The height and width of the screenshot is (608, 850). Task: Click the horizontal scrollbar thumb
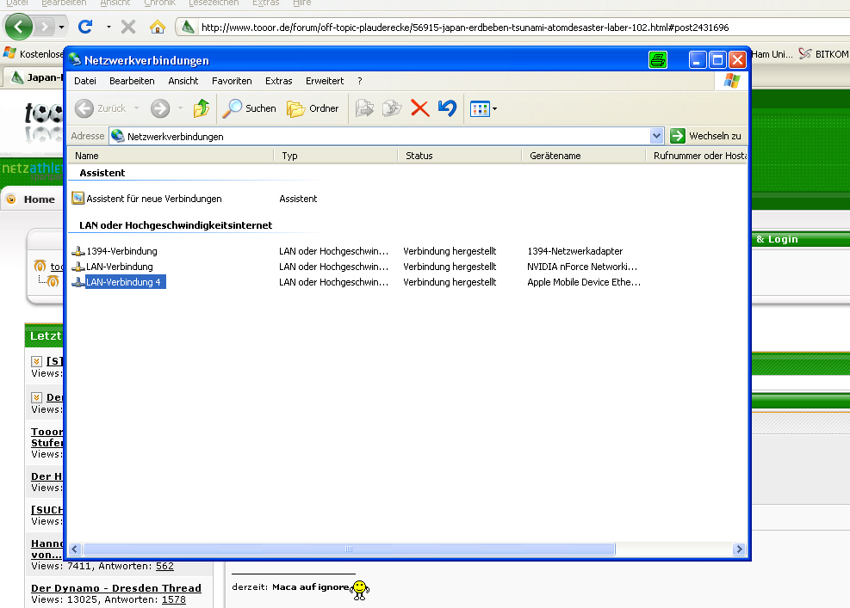pos(349,549)
